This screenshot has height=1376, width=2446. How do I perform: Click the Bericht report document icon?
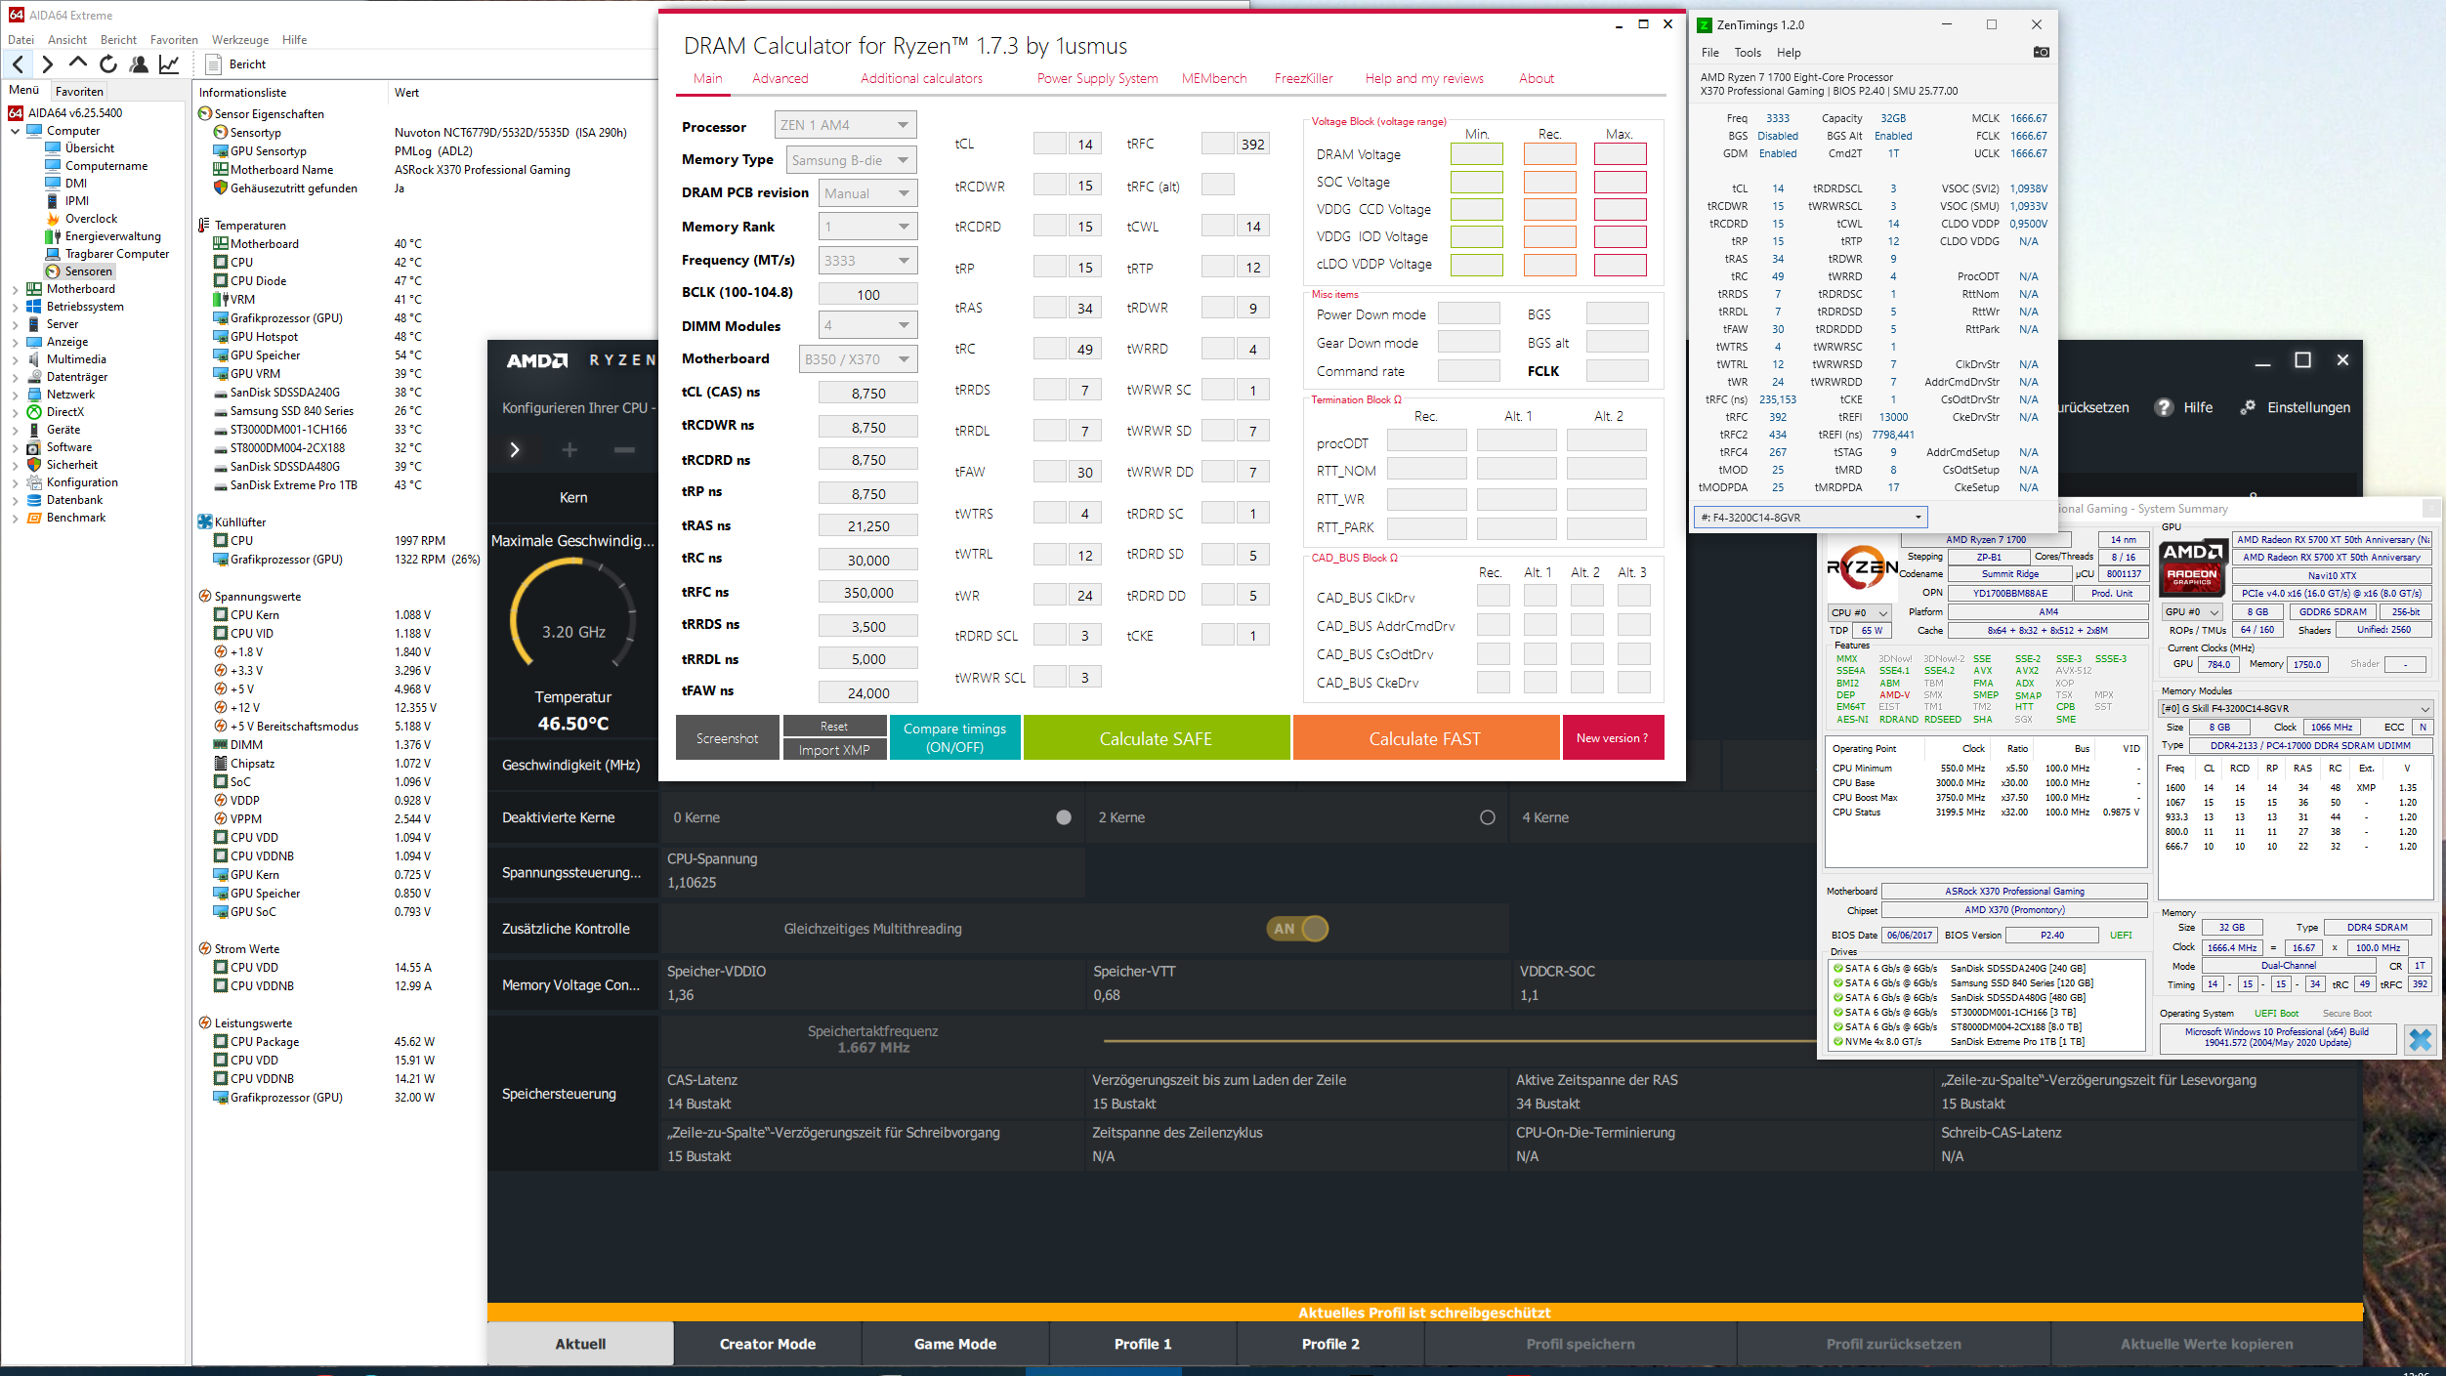(214, 64)
